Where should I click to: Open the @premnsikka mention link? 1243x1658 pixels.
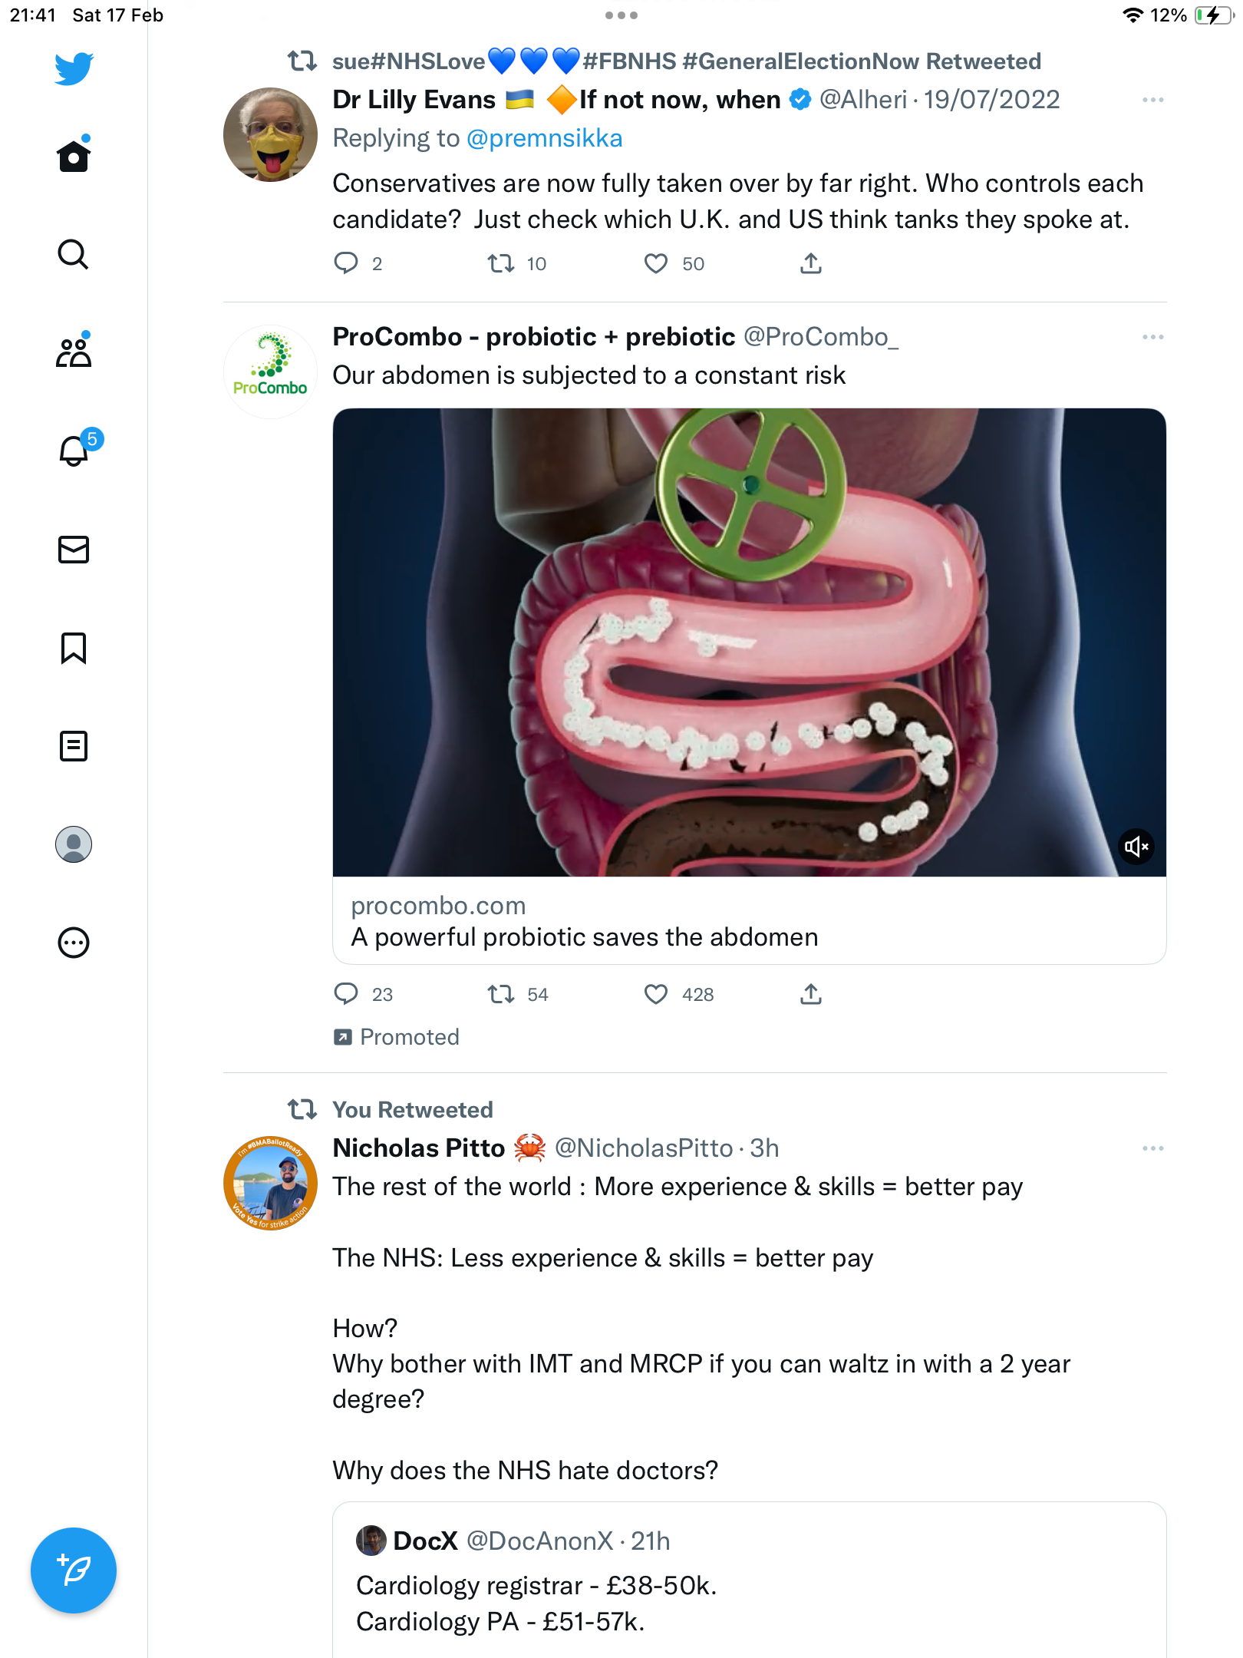[x=544, y=138]
